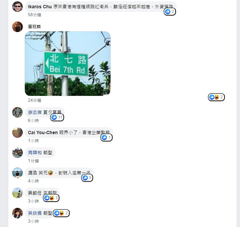This screenshot has width=240, height=227.
Task: View the 2 reactions on 吳欣儒's comment
Action: pos(61,213)
